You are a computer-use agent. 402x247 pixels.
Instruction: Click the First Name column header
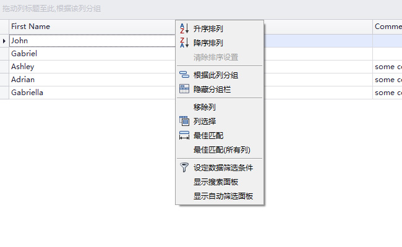pyautogui.click(x=92, y=27)
